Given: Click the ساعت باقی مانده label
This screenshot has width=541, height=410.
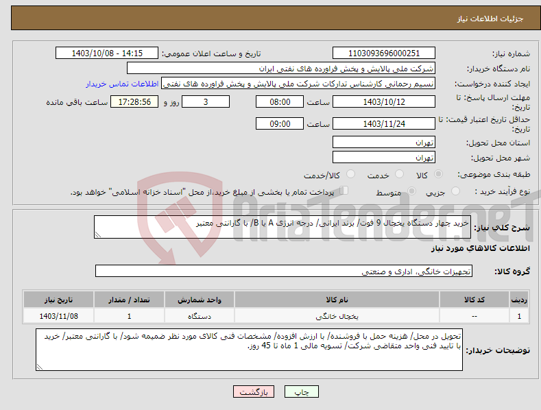Looking at the screenshot, I should [x=77, y=103].
